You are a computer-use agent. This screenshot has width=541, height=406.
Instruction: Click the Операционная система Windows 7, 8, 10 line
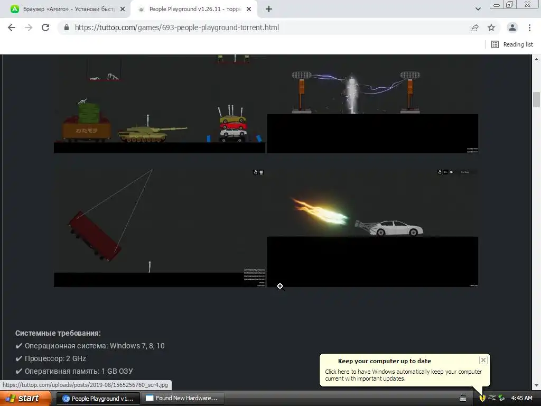coord(90,346)
